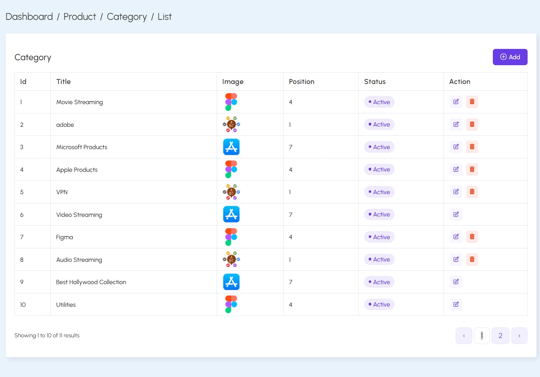
Task: Click the adobe row image thumbnail
Action: coord(231,124)
